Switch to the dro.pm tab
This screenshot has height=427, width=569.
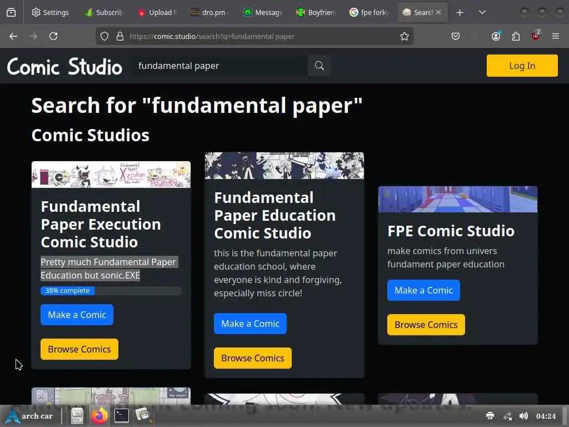click(211, 12)
